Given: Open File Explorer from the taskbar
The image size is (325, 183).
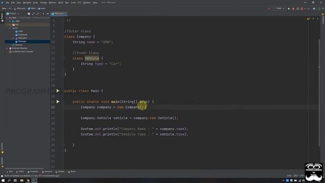Looking at the screenshot, I should pyautogui.click(x=22, y=180).
